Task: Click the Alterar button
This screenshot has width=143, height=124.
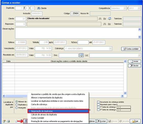Action: click(x=92, y=121)
